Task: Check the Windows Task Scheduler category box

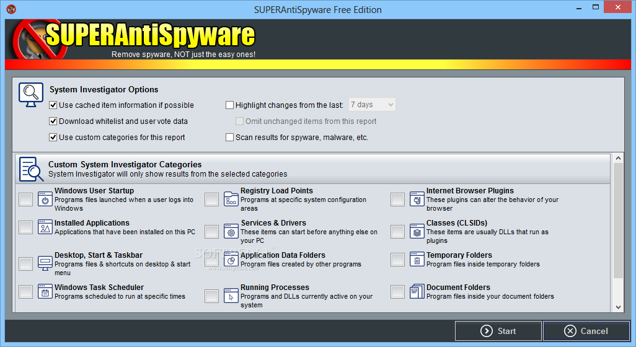Action: tap(25, 292)
